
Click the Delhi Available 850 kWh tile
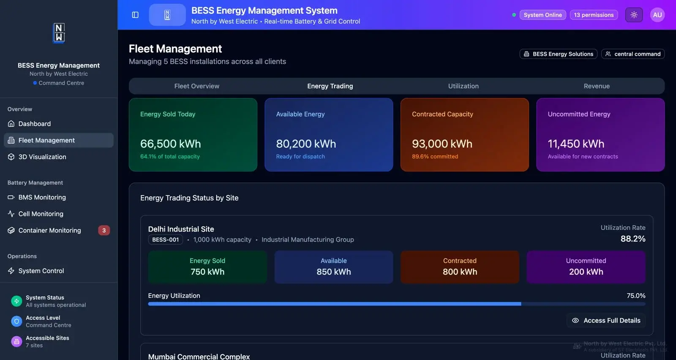click(x=334, y=267)
